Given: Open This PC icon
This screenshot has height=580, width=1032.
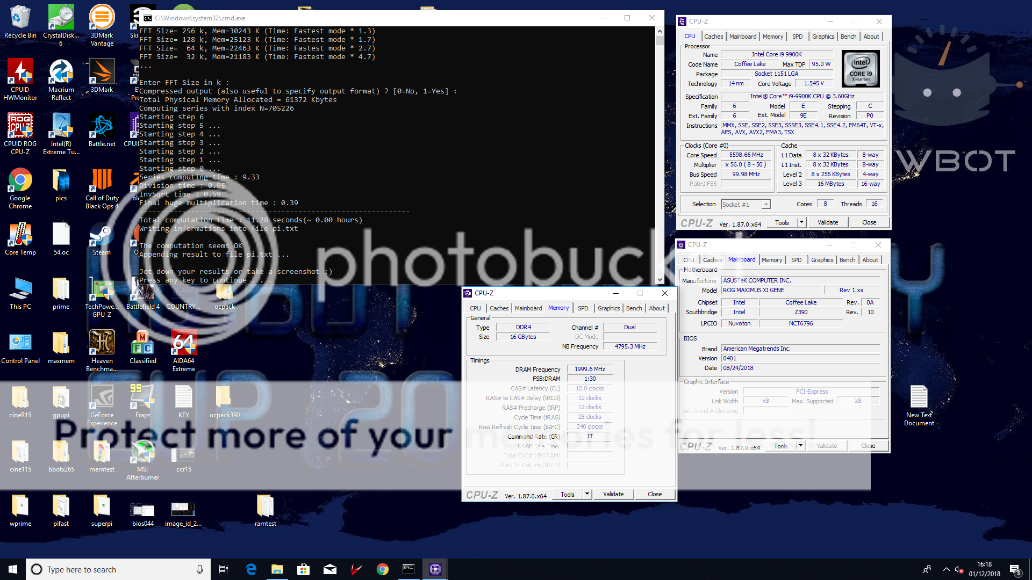Looking at the screenshot, I should (20, 293).
